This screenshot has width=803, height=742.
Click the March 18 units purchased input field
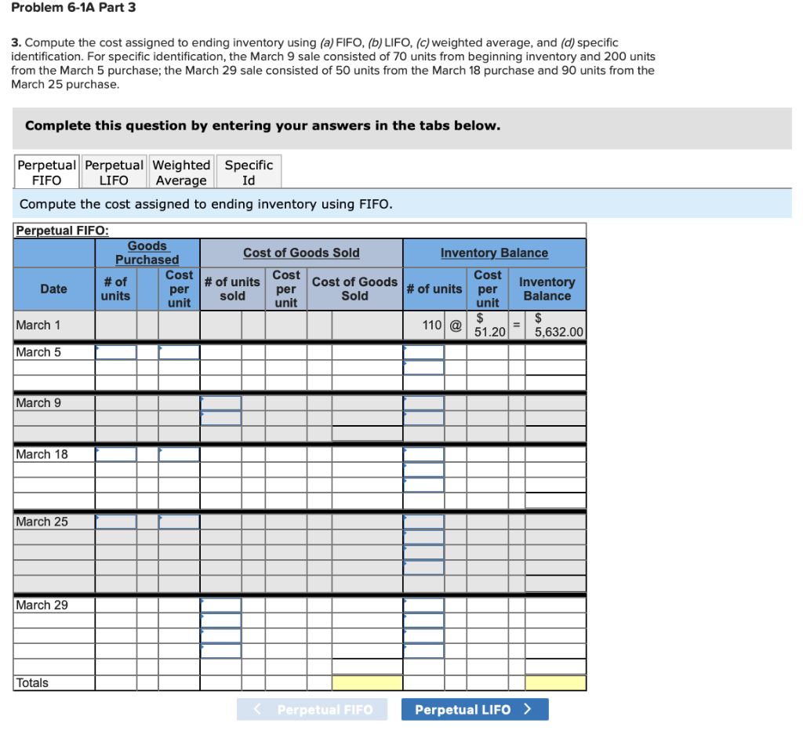(114, 453)
